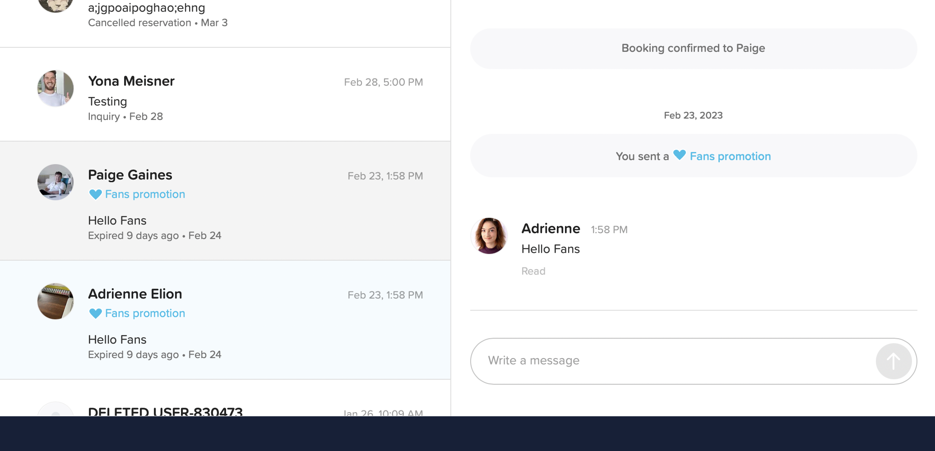The width and height of the screenshot is (935, 451).
Task: Click the send message arrow button
Action: (x=893, y=361)
